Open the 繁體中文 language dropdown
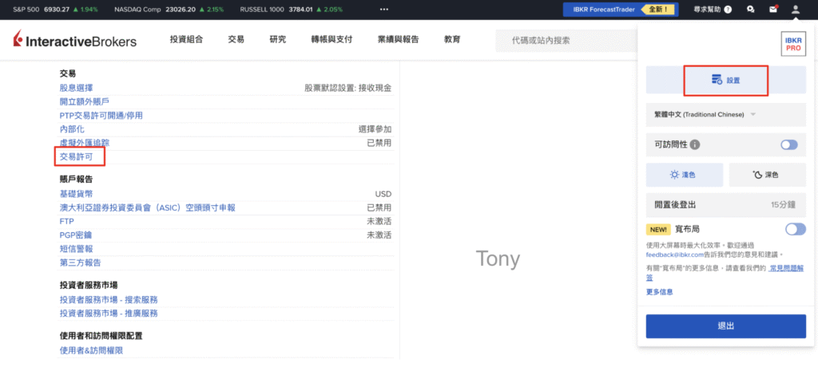Image resolution: width=818 pixels, height=375 pixels. [x=703, y=115]
